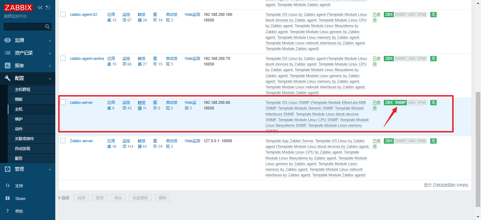This screenshot has width=481, height=220.
Task: Open 自动发现 submenu item
Action: pyautogui.click(x=31, y=149)
